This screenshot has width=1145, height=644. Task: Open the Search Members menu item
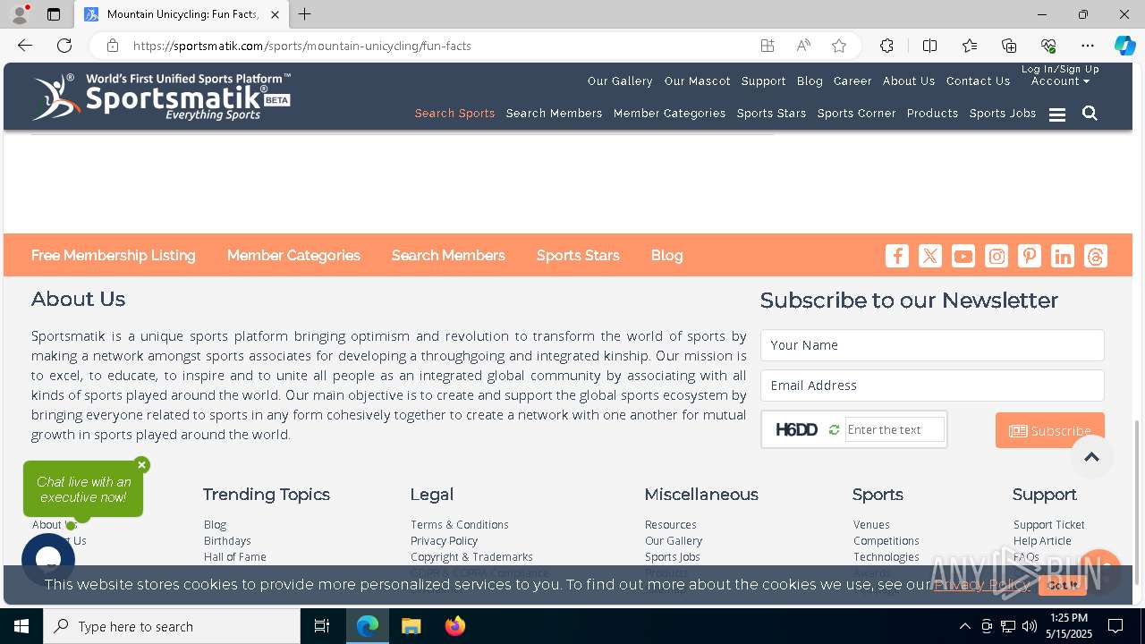(554, 114)
